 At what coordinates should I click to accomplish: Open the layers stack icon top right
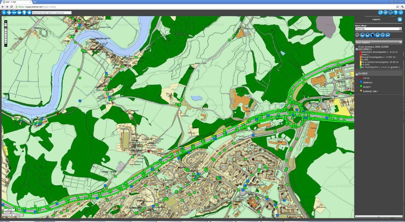point(385,12)
